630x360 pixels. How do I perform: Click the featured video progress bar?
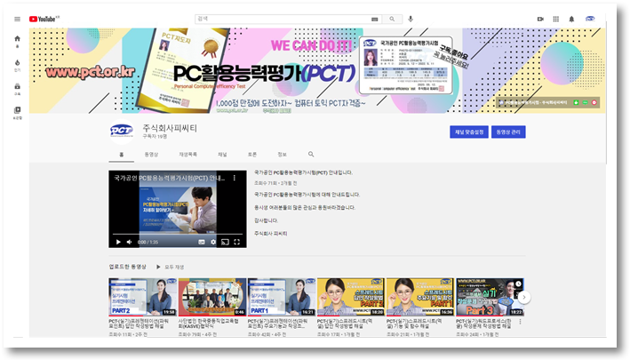177,234
